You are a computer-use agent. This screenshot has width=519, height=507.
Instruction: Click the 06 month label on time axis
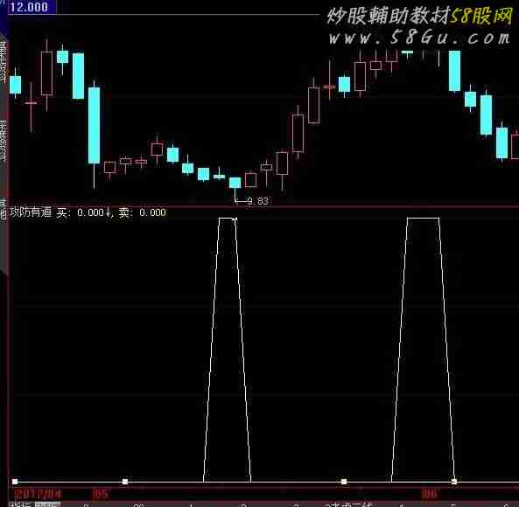point(430,495)
